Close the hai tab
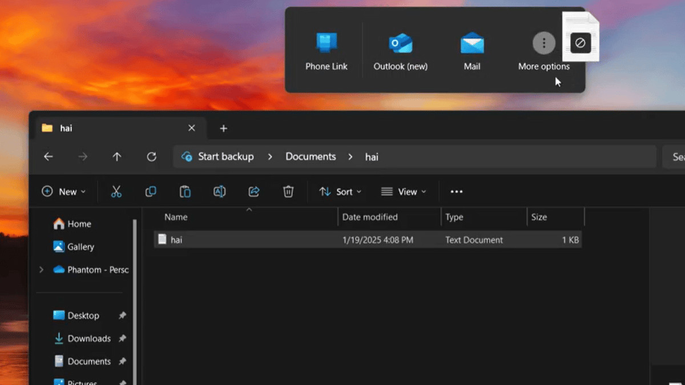This screenshot has width=685, height=385. (192, 128)
